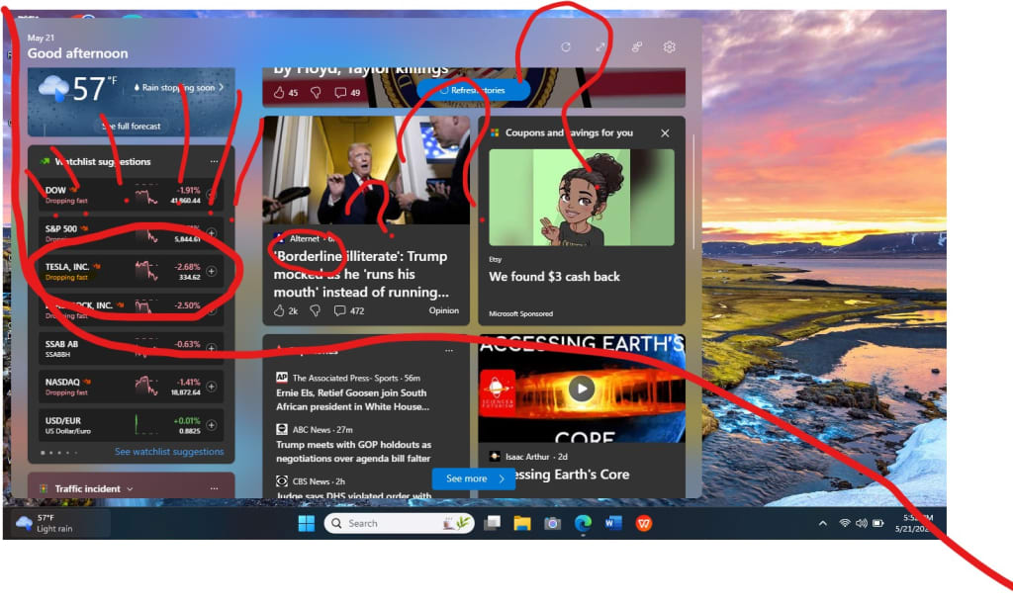Image resolution: width=1013 pixels, height=606 pixels.
Task: Open the Trump press photo thumbnail
Action: point(366,170)
